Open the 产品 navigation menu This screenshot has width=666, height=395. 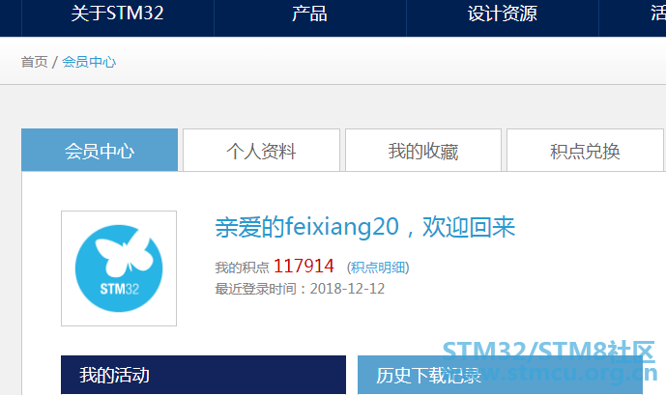click(310, 14)
